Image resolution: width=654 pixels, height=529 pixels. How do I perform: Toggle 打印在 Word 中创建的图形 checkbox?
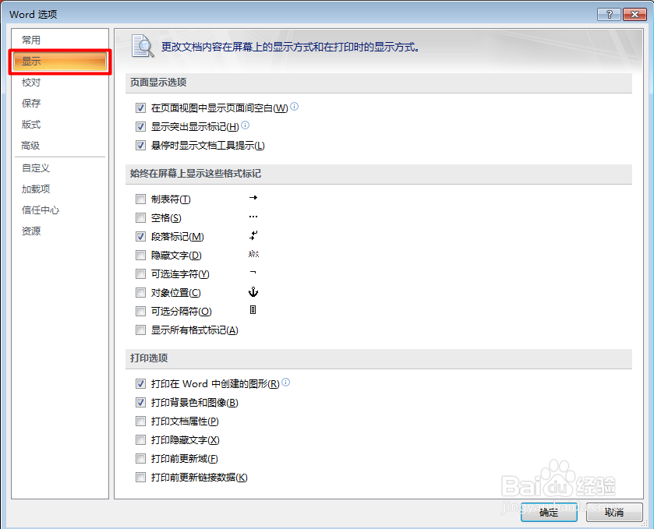pos(140,384)
